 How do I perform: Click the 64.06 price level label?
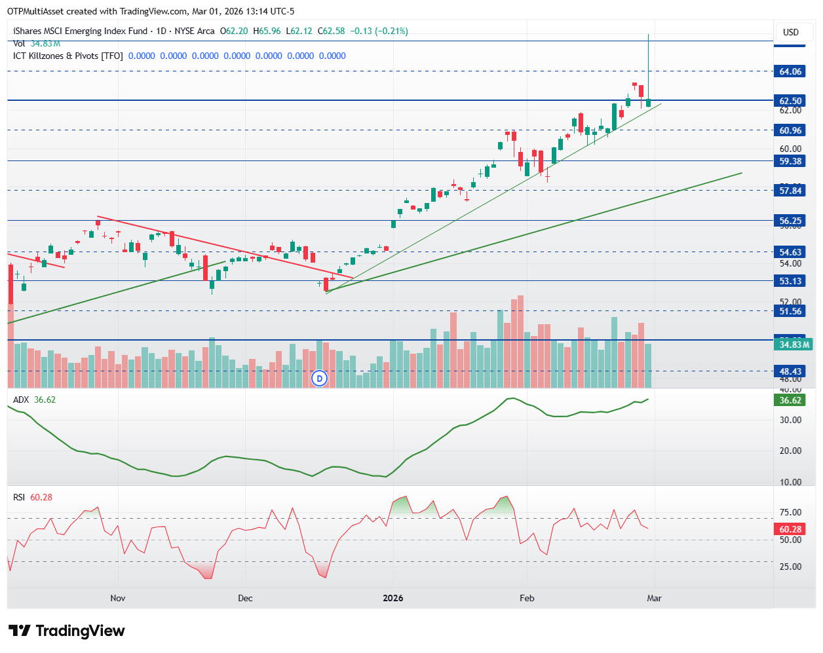(x=790, y=71)
